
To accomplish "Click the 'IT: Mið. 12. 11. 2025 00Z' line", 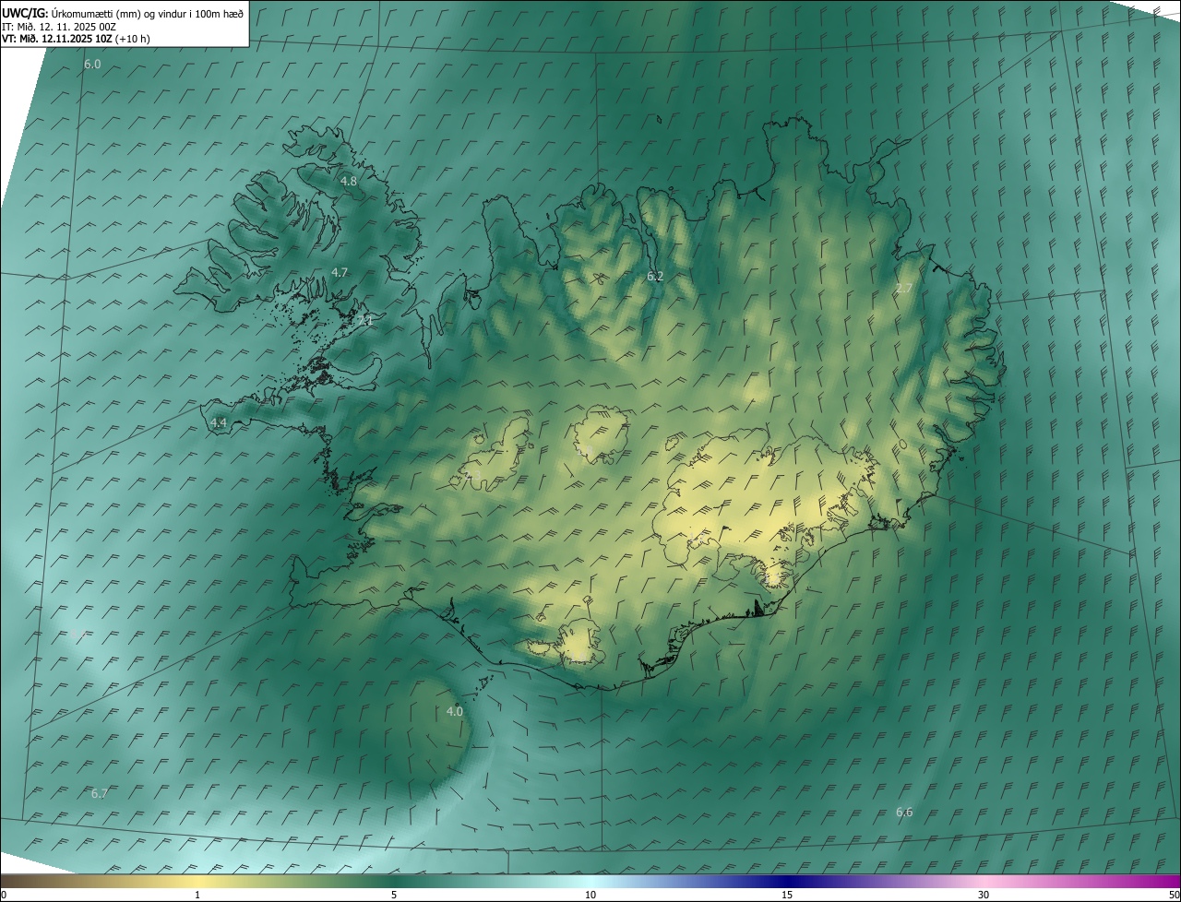I will pos(59,27).
